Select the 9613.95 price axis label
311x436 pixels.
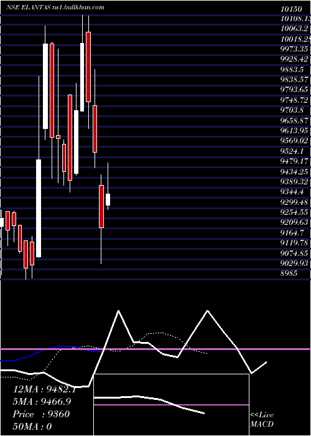pos(294,130)
